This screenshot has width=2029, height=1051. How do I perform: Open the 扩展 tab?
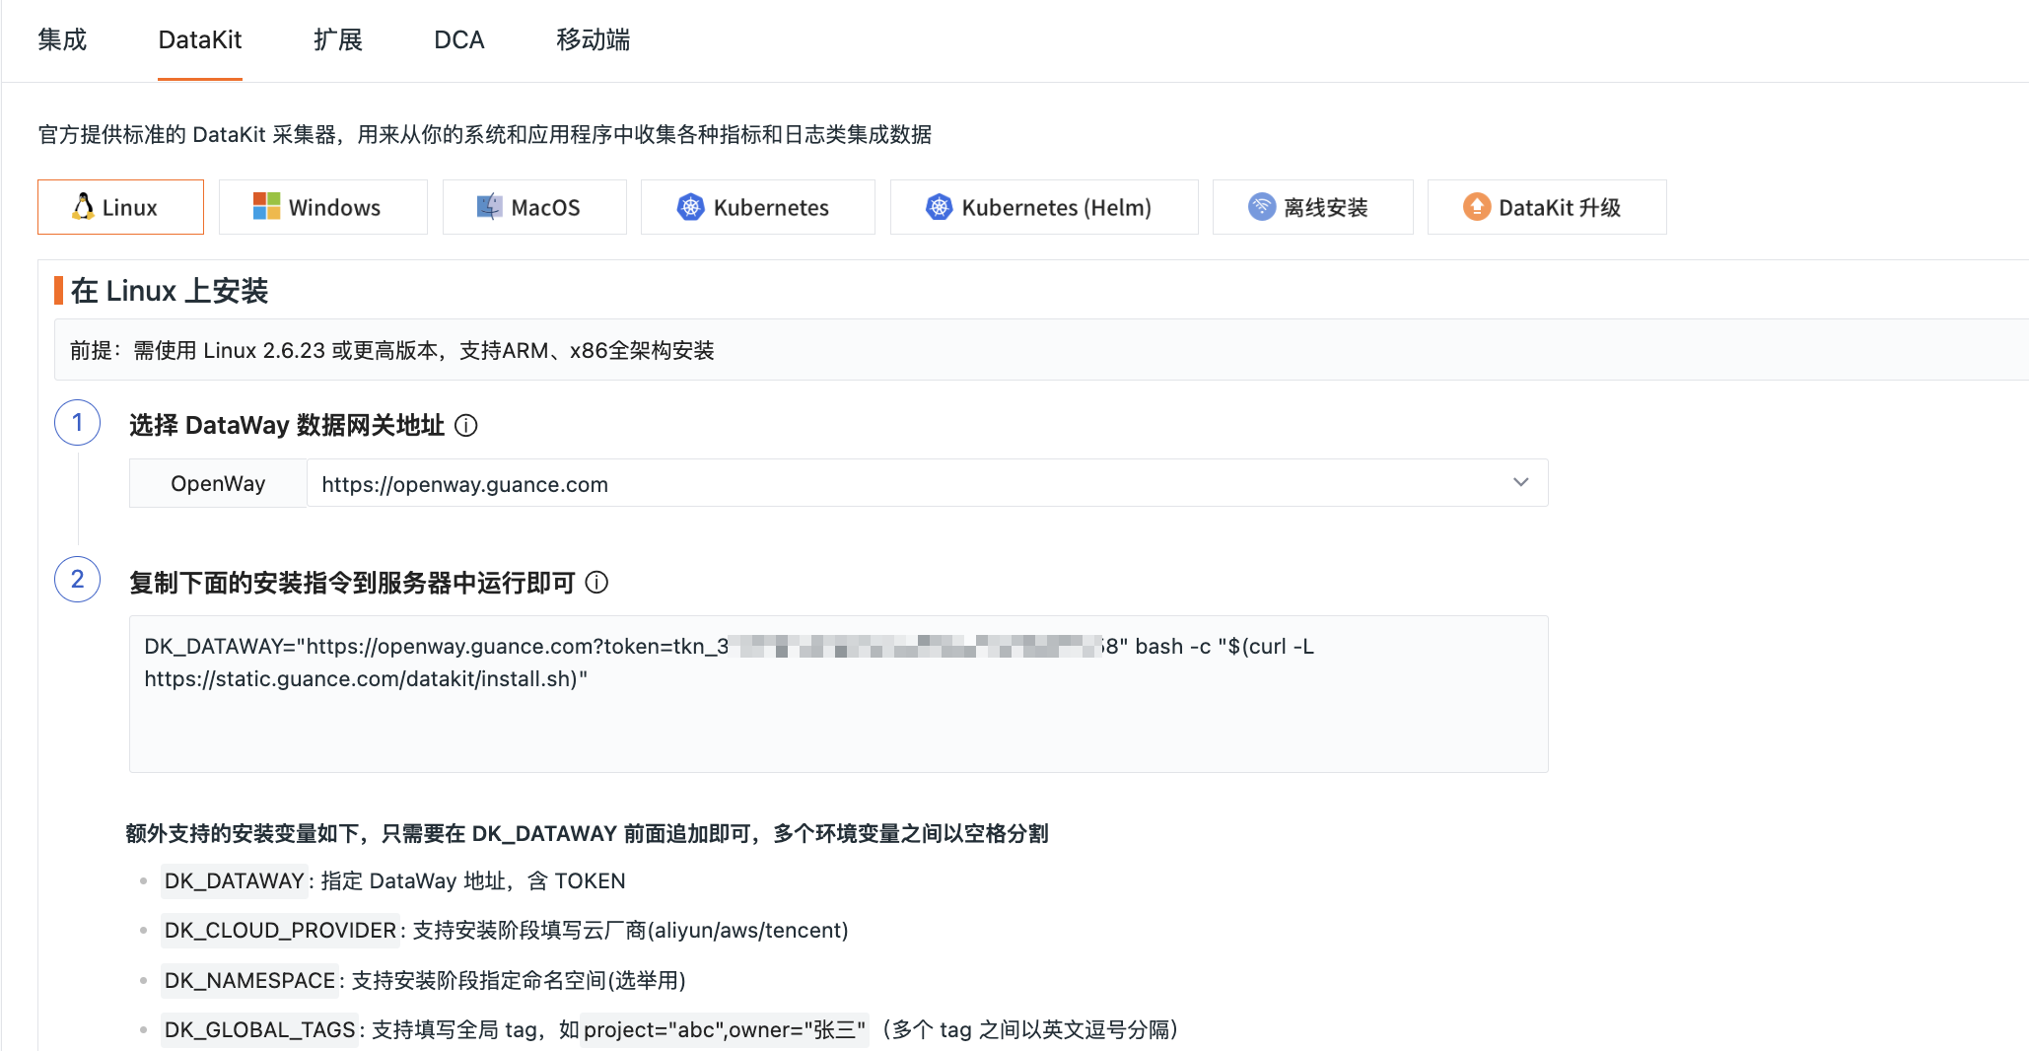pyautogui.click(x=338, y=39)
